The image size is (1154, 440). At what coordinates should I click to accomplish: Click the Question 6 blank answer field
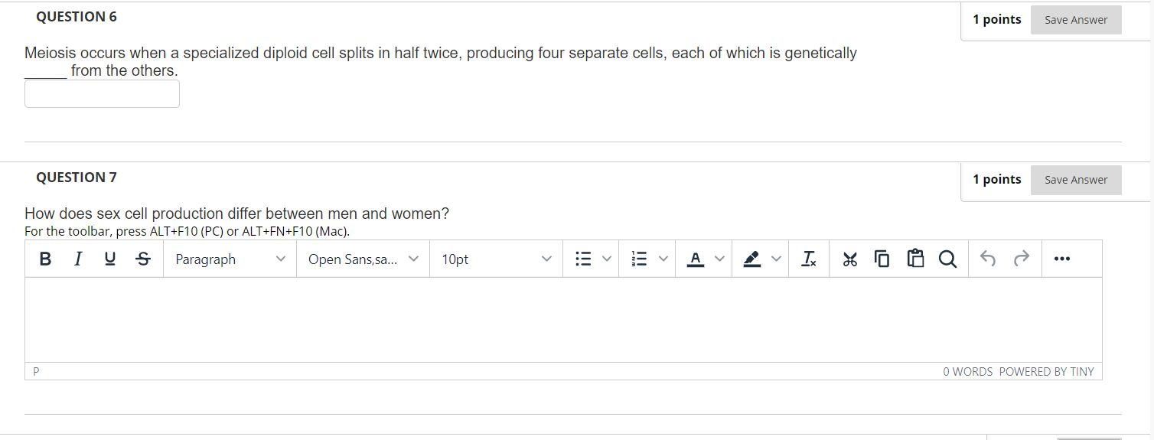[x=102, y=93]
